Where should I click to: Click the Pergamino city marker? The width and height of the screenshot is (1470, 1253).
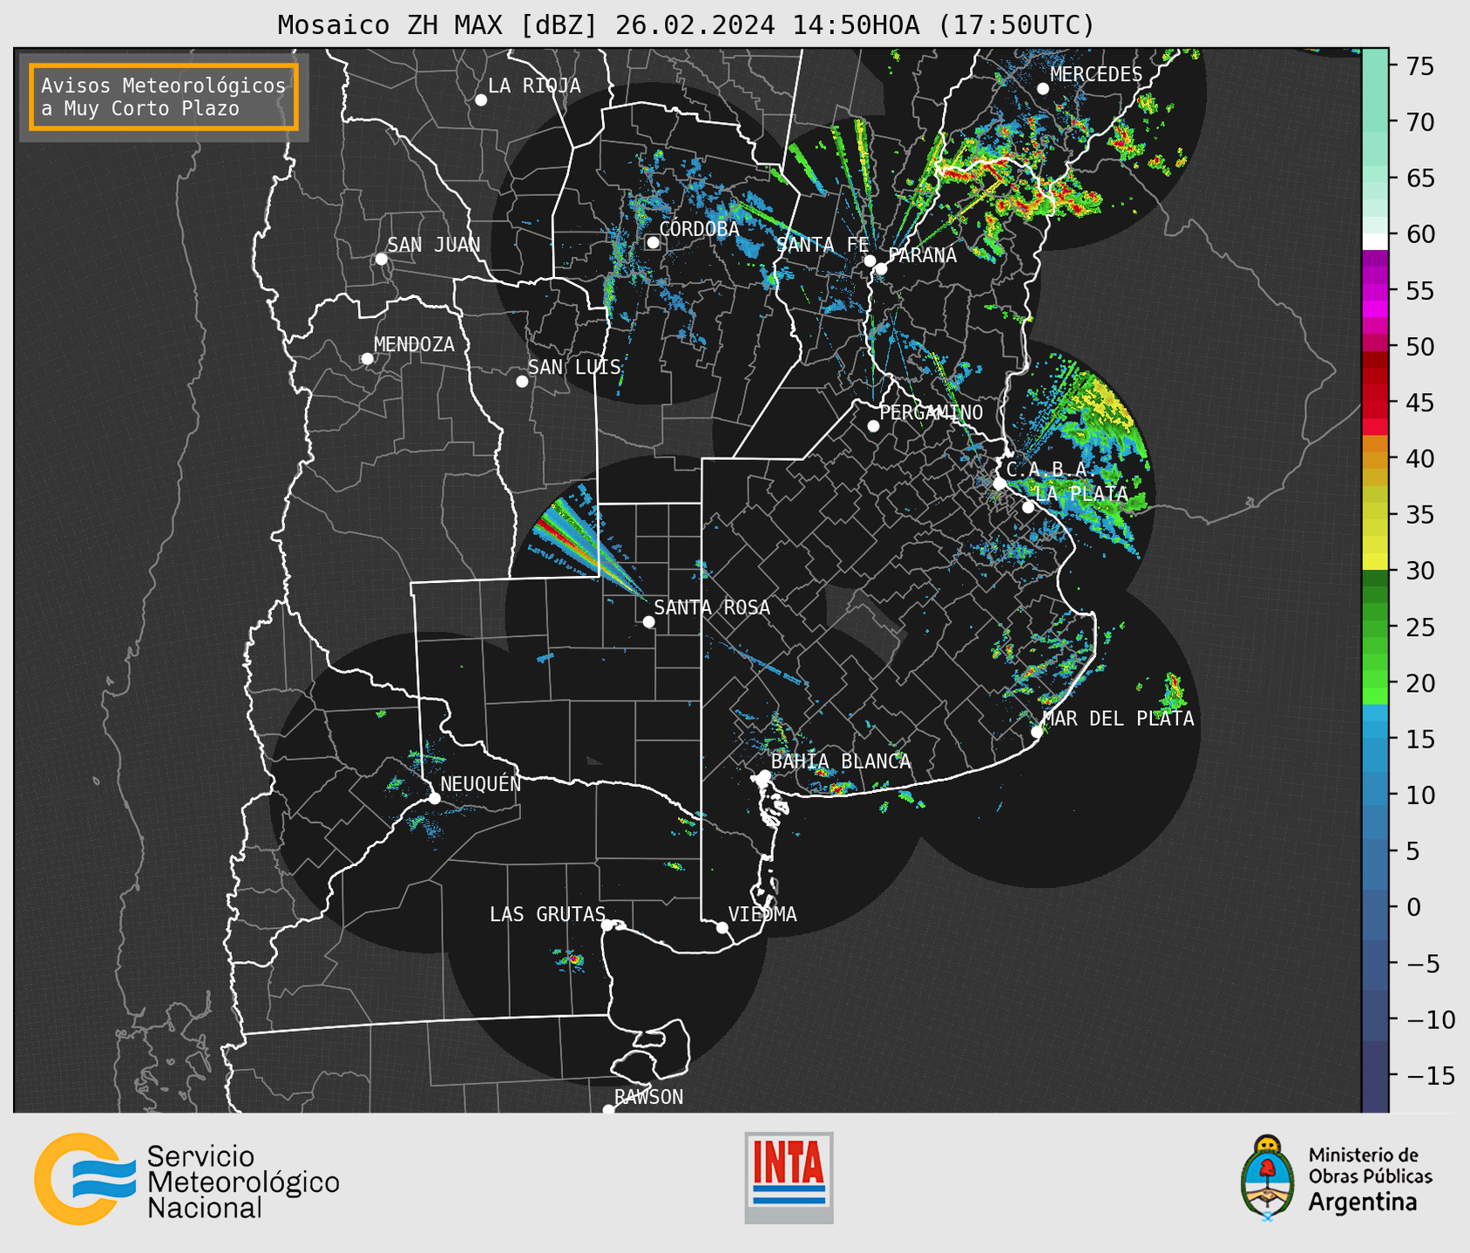tap(873, 426)
